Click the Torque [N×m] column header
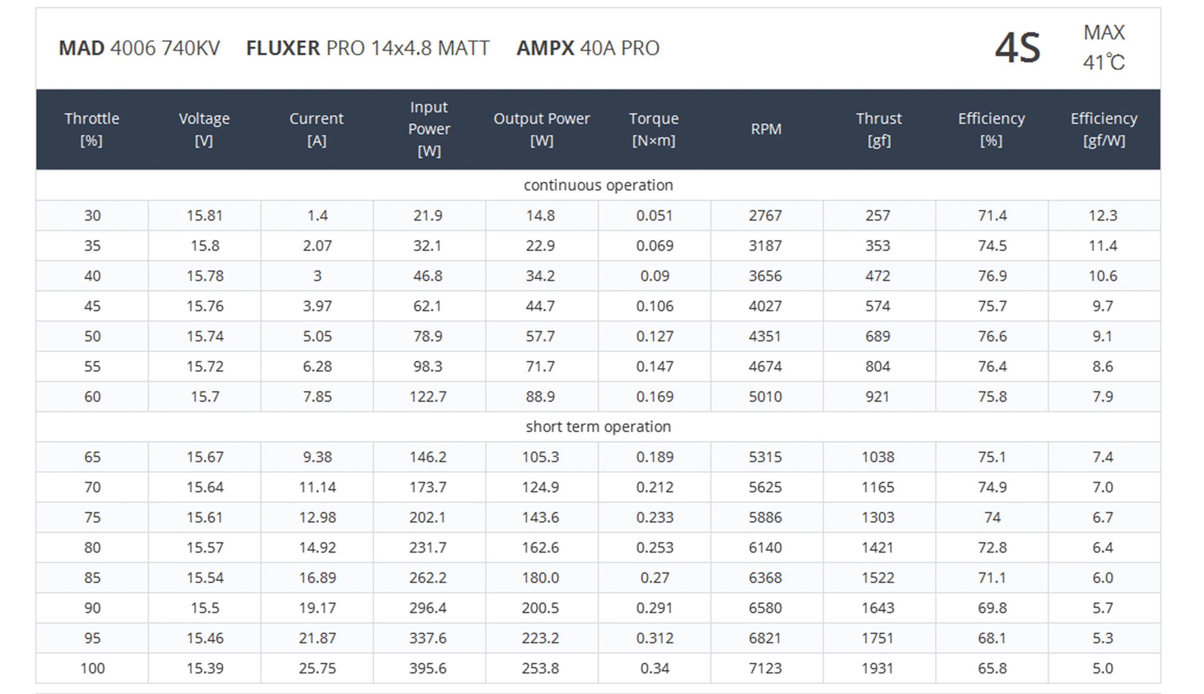 654,129
